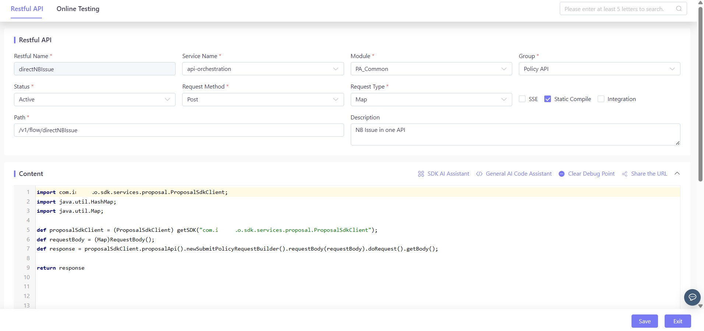The height and width of the screenshot is (331, 704).
Task: Click line number 1 in code gutter
Action: coord(28,192)
